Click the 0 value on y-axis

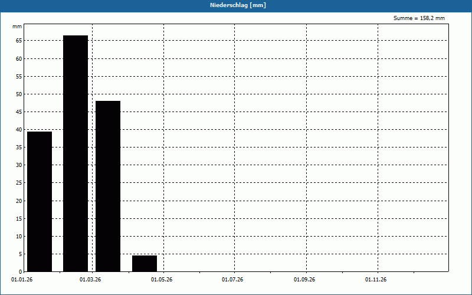[x=21, y=272]
